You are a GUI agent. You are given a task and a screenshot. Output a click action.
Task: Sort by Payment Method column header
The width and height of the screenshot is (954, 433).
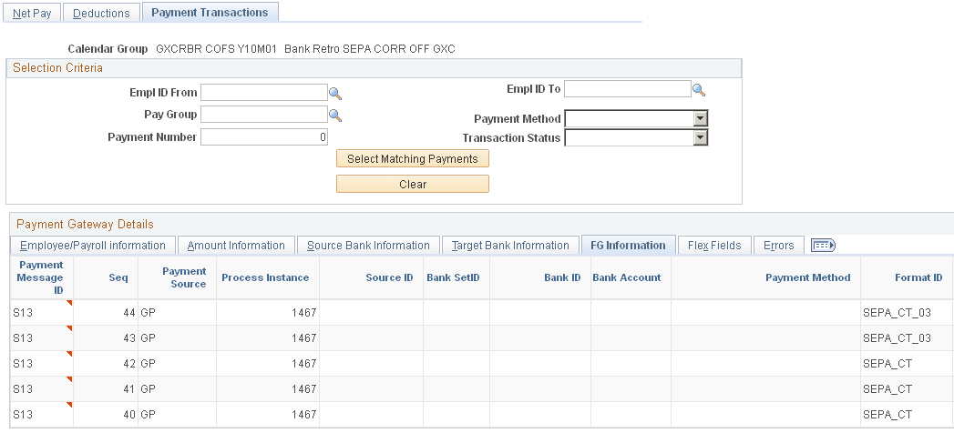pyautogui.click(x=808, y=277)
